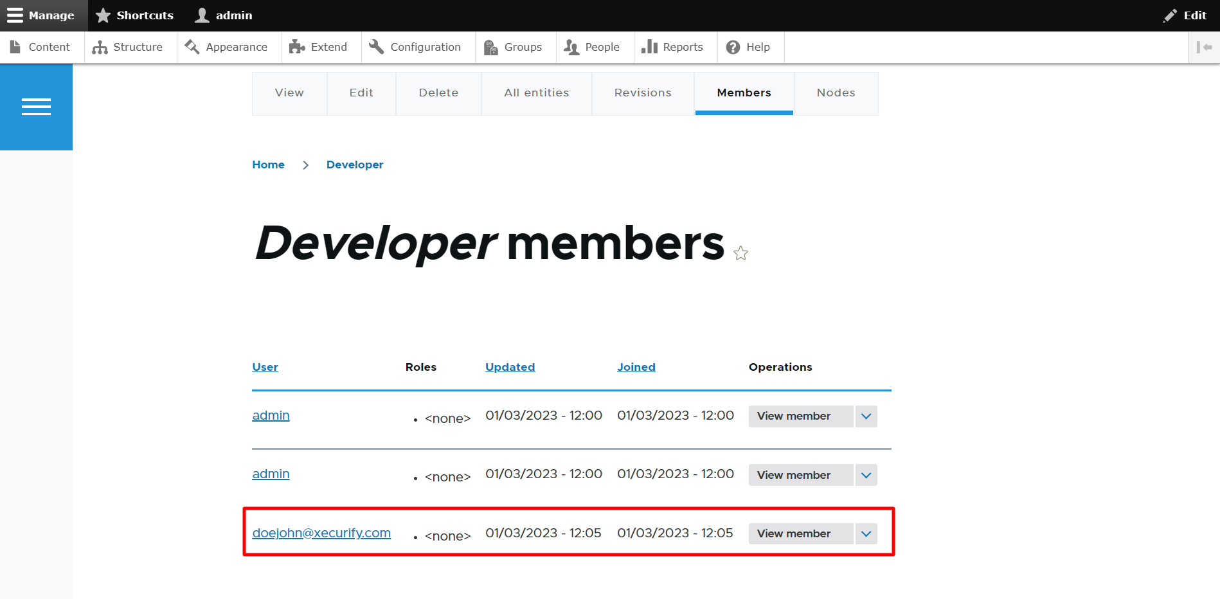The width and height of the screenshot is (1220, 599).
Task: Go to Developer in the breadcrumb
Action: click(354, 165)
